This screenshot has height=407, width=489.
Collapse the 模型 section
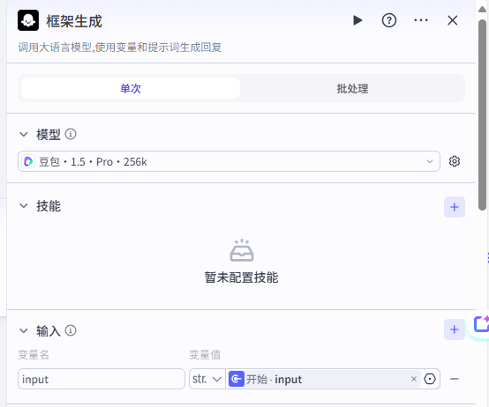(x=24, y=135)
